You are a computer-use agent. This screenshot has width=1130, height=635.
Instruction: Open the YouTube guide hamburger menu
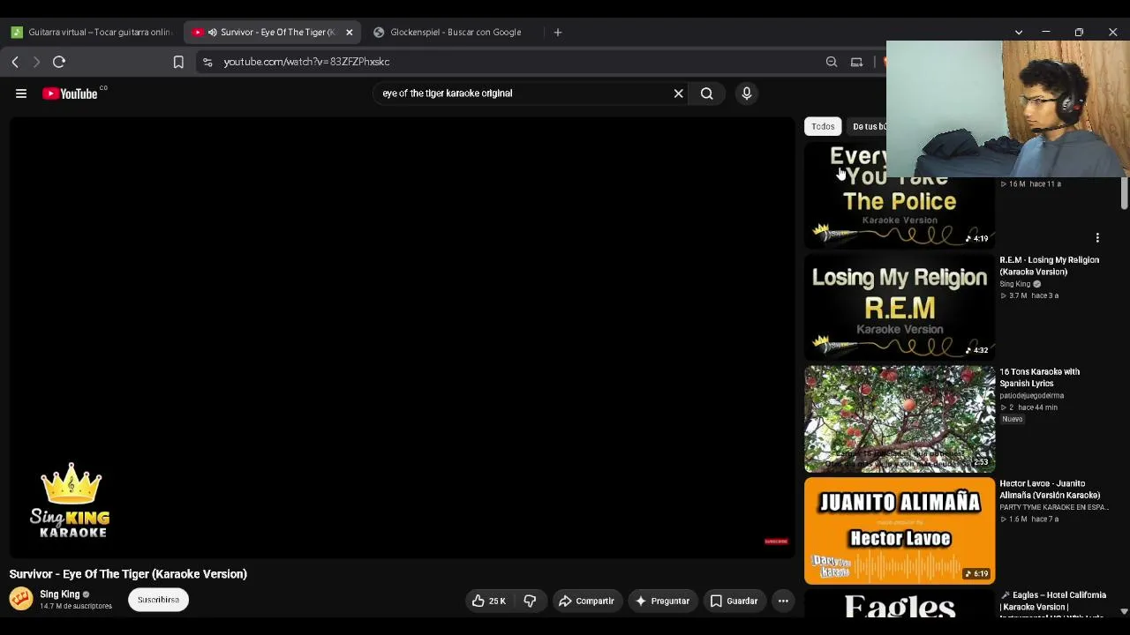21,93
